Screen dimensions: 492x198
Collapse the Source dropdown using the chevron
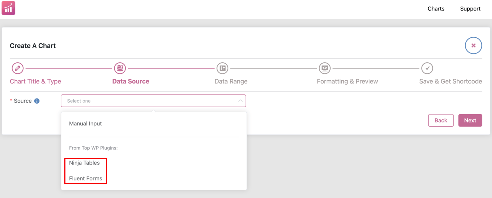[240, 100]
